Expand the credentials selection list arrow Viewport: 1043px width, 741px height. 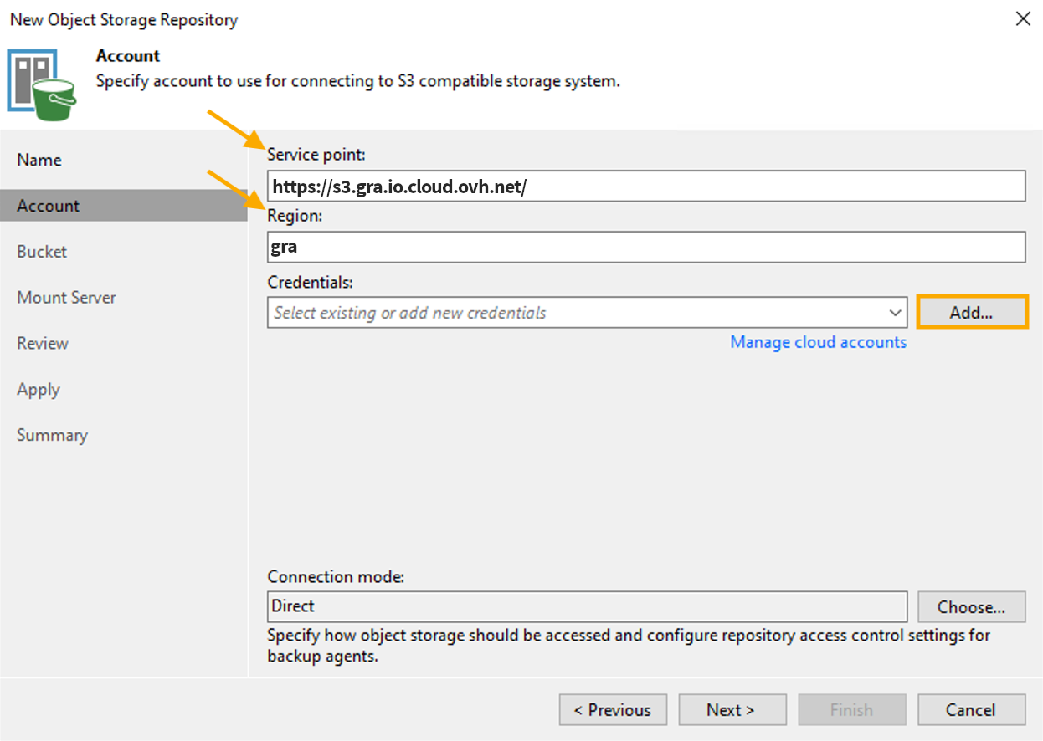[895, 312]
